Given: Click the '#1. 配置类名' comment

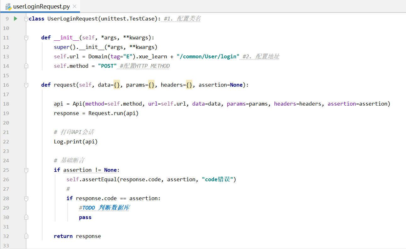Looking at the screenshot, I should [182, 19].
